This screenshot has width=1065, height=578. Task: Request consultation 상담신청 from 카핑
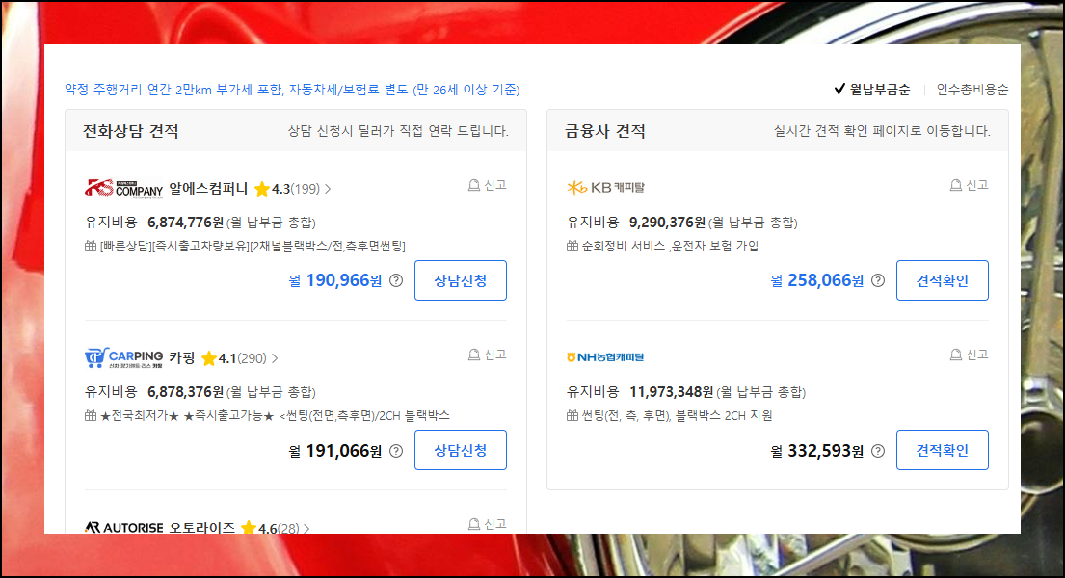pos(461,450)
